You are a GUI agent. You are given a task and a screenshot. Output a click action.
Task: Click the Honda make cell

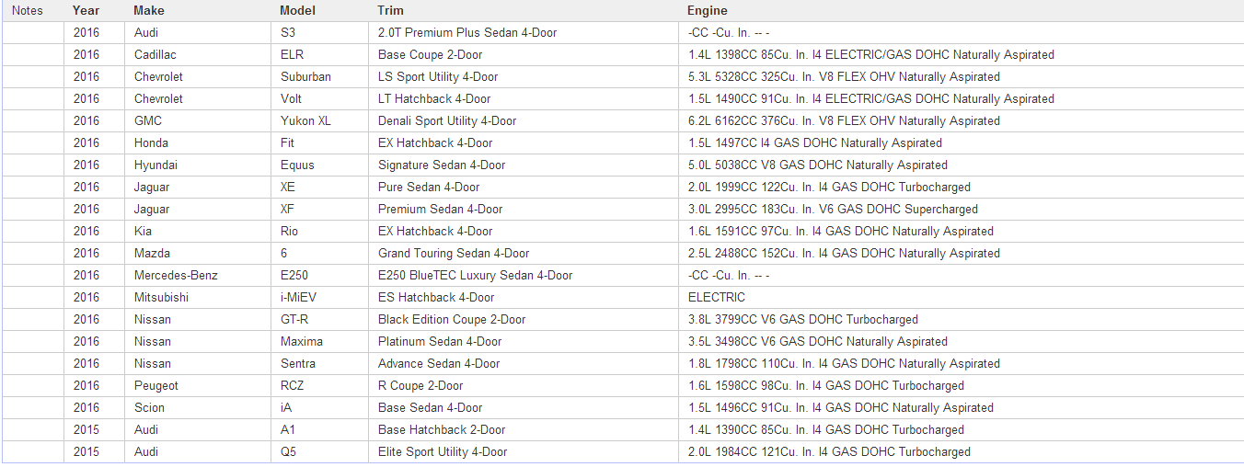click(x=151, y=143)
